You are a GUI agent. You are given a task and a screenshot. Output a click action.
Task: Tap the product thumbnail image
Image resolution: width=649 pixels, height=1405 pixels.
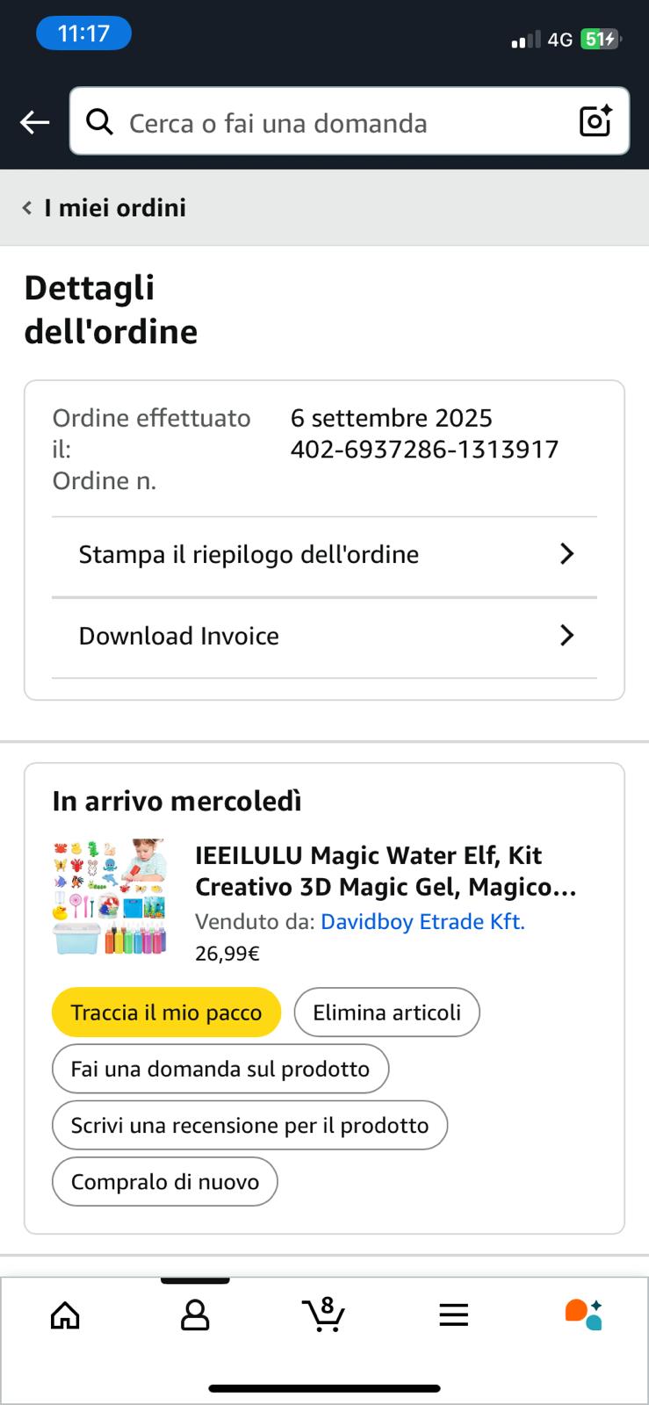109,897
